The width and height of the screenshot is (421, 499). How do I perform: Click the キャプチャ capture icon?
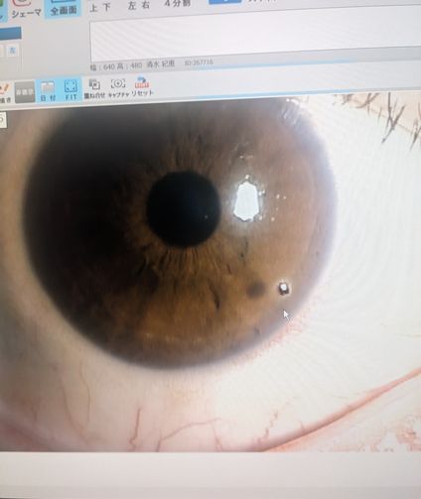[118, 87]
